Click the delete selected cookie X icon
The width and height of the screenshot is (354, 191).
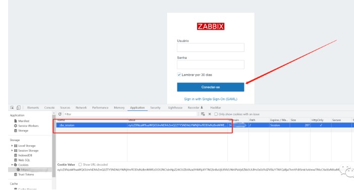[210, 114]
